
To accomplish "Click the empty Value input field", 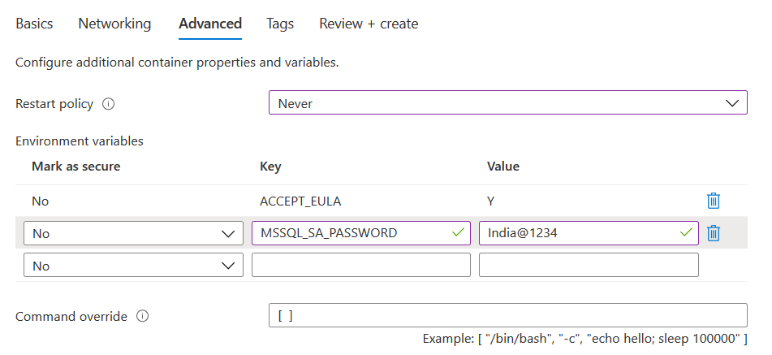I will pyautogui.click(x=589, y=266).
